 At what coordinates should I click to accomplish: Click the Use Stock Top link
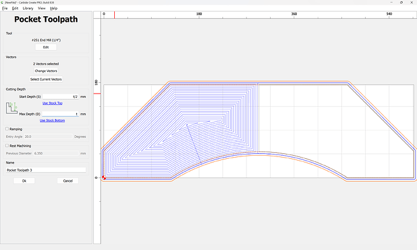point(52,103)
